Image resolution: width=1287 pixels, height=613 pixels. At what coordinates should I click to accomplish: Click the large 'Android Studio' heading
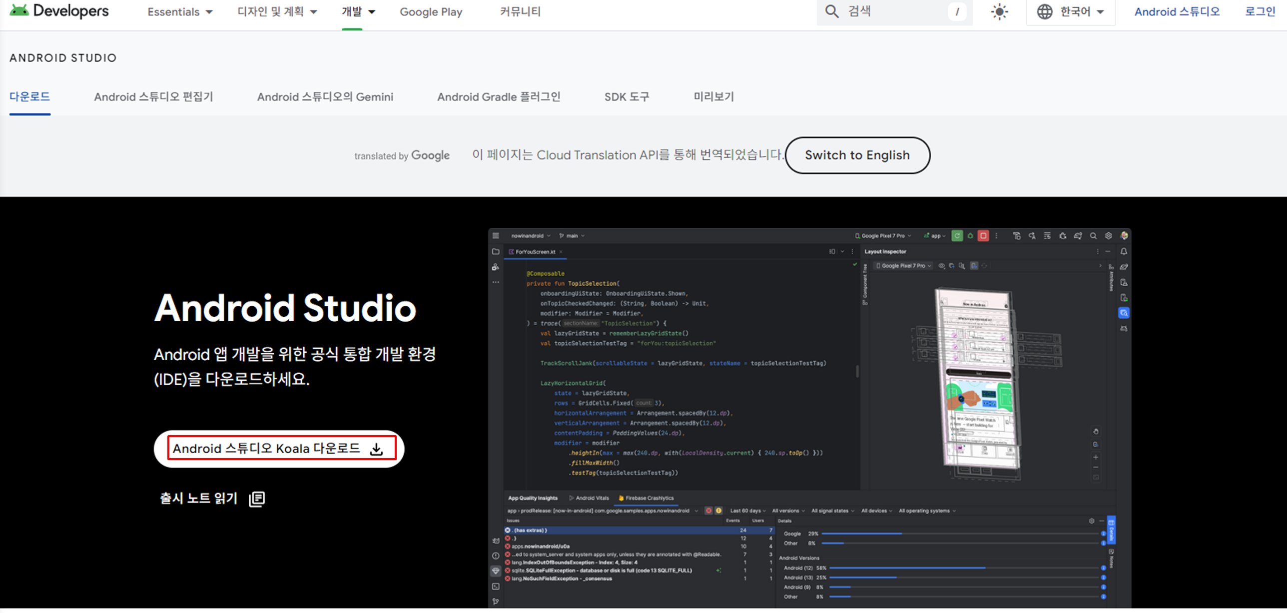point(285,308)
